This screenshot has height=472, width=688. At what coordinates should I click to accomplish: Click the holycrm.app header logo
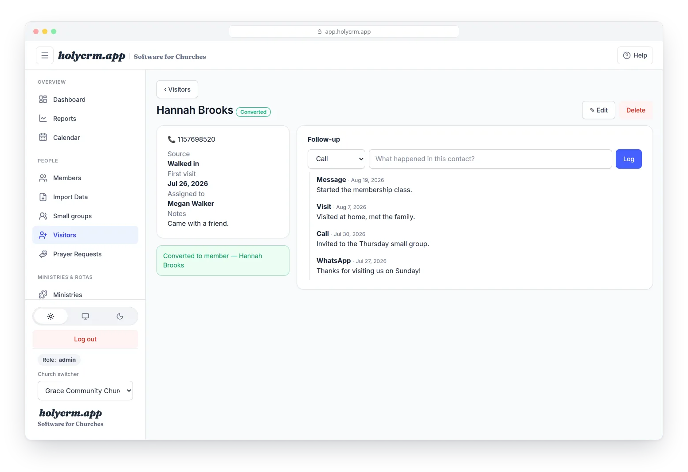(x=92, y=56)
